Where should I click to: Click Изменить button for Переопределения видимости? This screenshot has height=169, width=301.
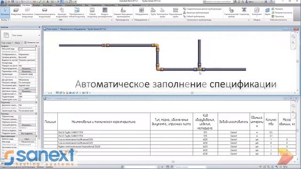pyautogui.click(x=27, y=69)
